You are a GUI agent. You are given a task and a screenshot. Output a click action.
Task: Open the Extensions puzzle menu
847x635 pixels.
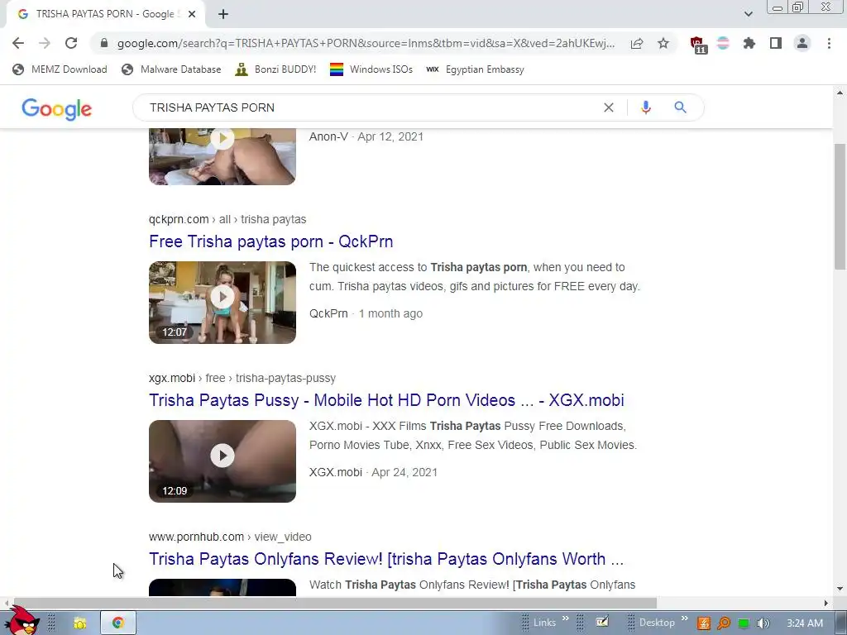tap(749, 43)
